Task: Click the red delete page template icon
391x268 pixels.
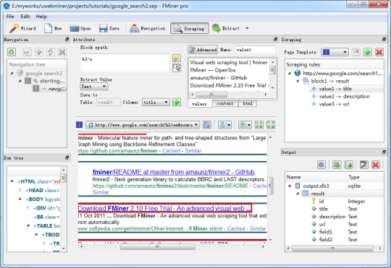Action: 379,52
